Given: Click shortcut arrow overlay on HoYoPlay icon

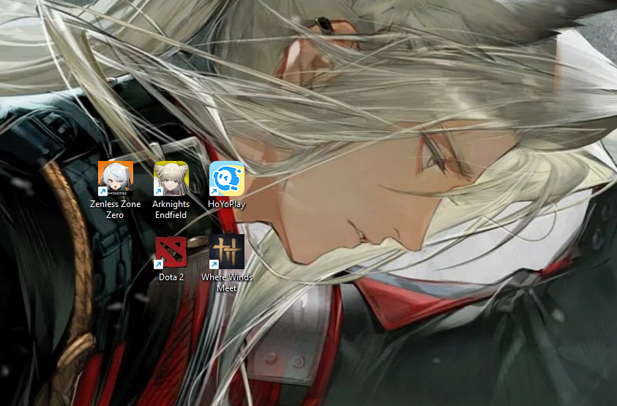Looking at the screenshot, I should 214,191.
